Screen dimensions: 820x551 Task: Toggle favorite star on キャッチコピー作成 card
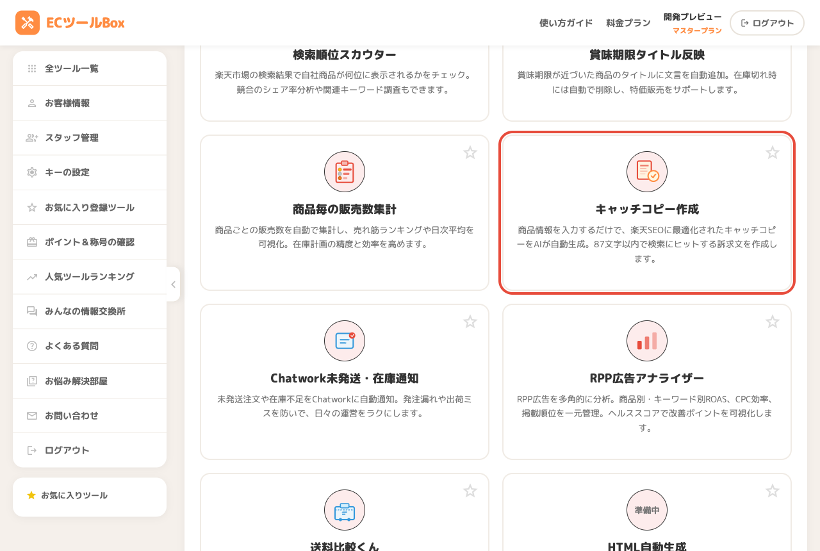click(773, 152)
